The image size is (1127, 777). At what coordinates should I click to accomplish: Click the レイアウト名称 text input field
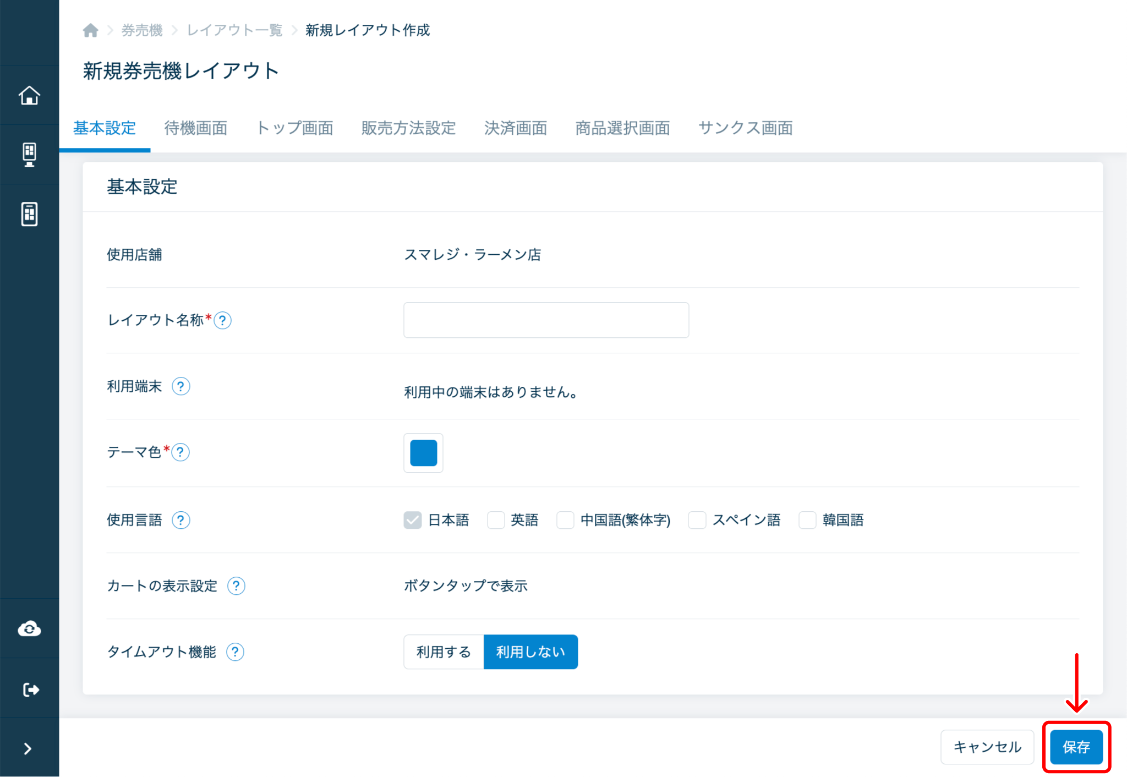(x=546, y=320)
